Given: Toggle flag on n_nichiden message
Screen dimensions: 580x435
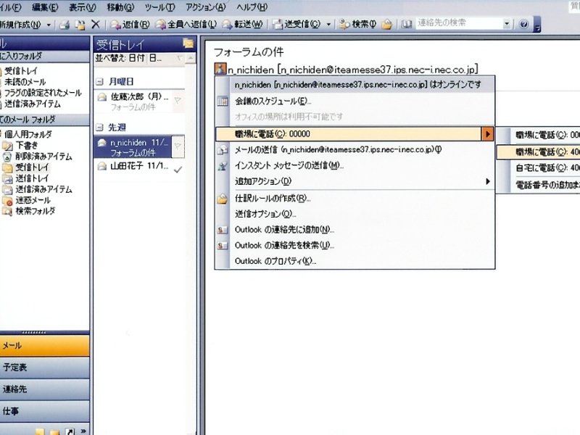Looking at the screenshot, I should (x=178, y=146).
